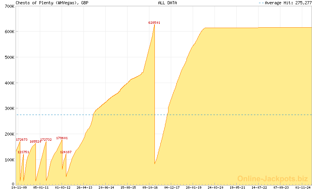
Task: Select the 26-04-13 date label
Action: coord(85,187)
